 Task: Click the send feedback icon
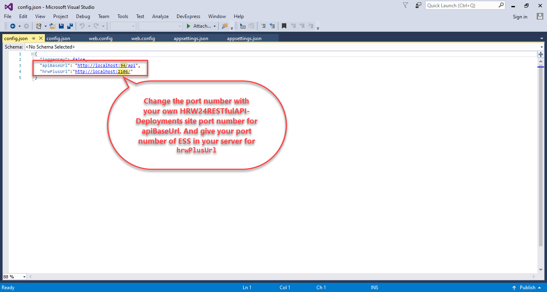click(x=418, y=5)
